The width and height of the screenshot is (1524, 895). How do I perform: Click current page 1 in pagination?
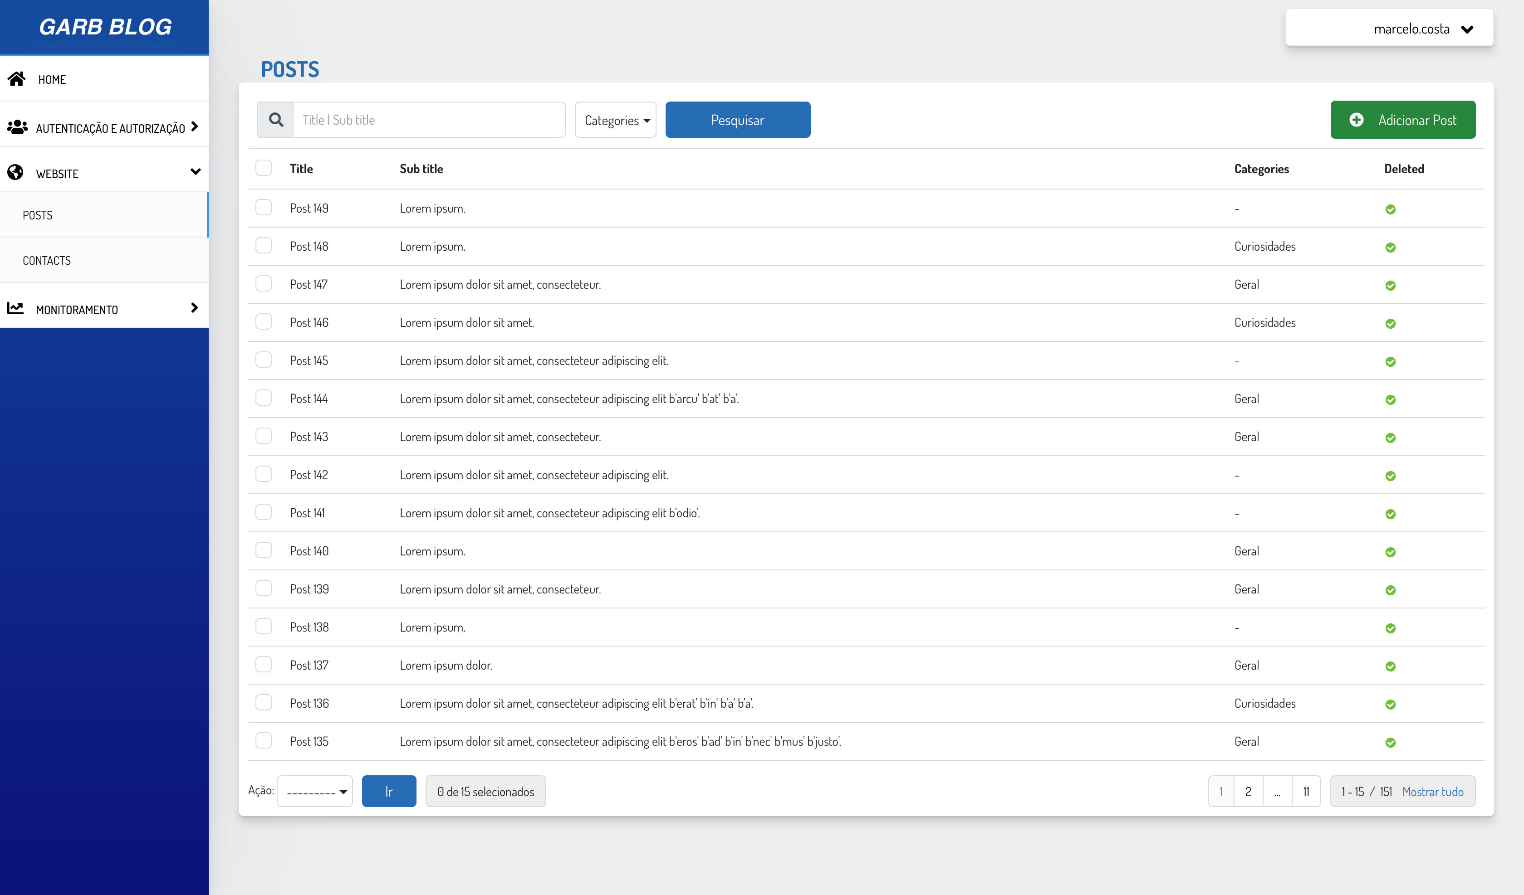point(1221,792)
